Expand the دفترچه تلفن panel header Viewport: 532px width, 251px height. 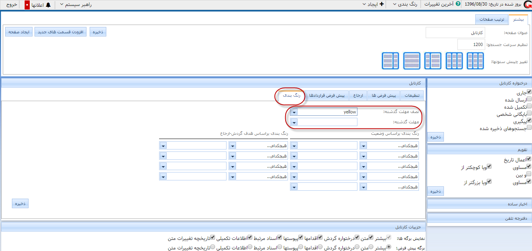[478, 218]
